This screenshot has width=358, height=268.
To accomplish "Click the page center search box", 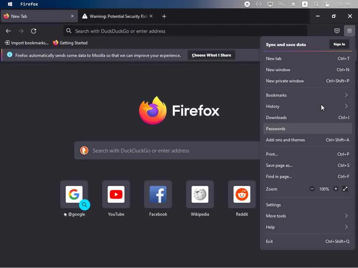I will point(167,150).
